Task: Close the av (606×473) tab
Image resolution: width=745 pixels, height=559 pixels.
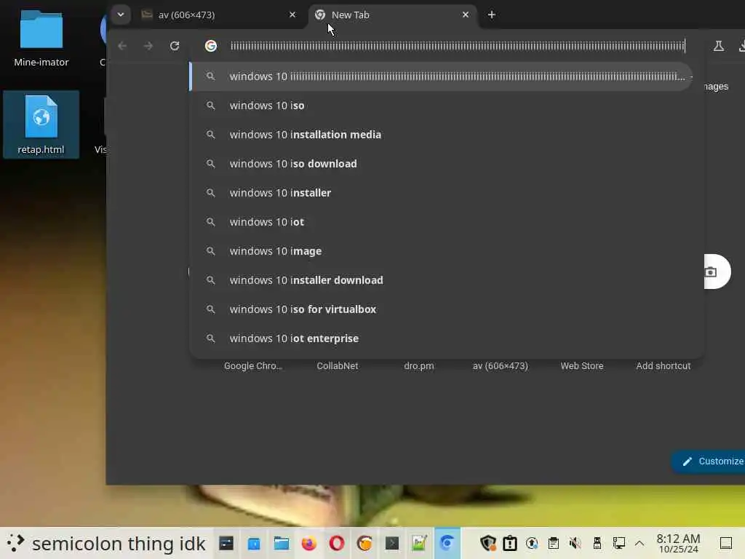Action: coord(292,15)
